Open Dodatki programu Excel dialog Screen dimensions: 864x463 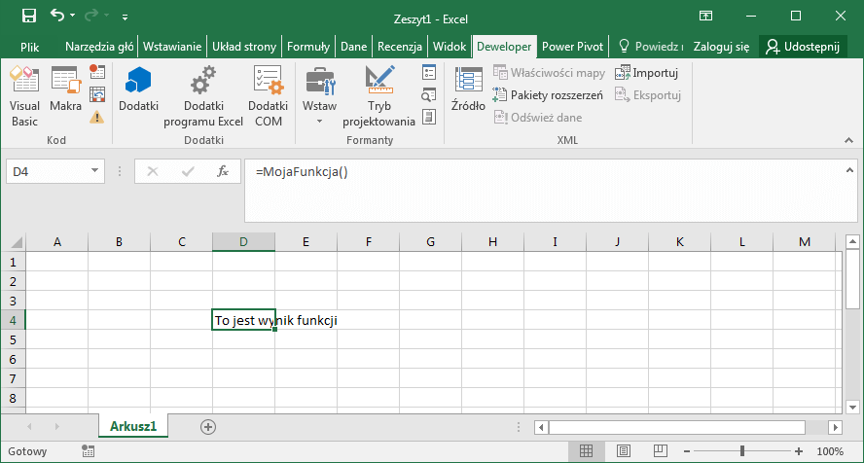203,96
